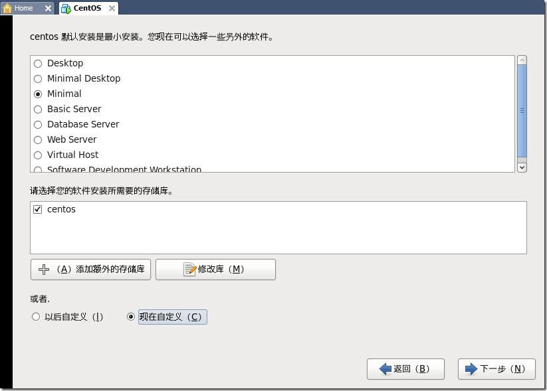Choose the Virtual Host option
The height and width of the screenshot is (391, 547).
[38, 155]
